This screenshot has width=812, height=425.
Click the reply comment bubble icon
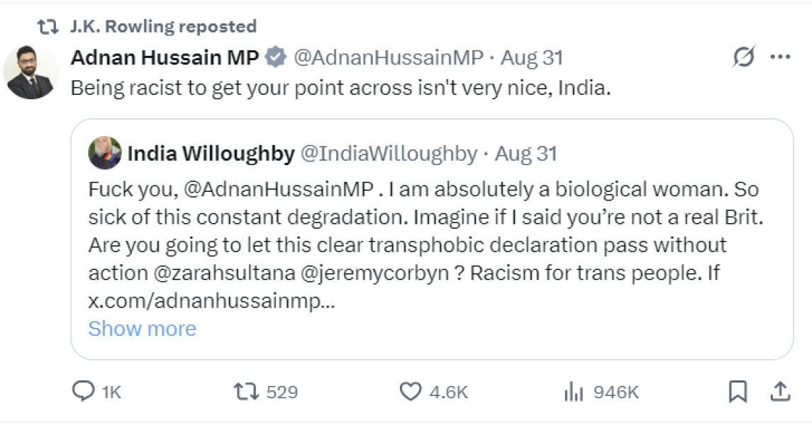tap(84, 391)
